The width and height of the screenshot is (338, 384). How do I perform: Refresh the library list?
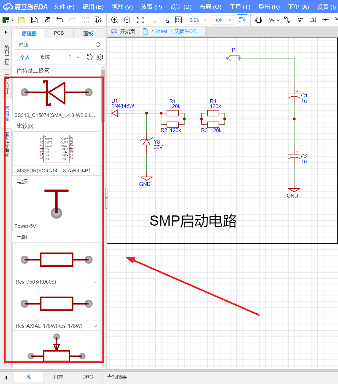(90, 57)
